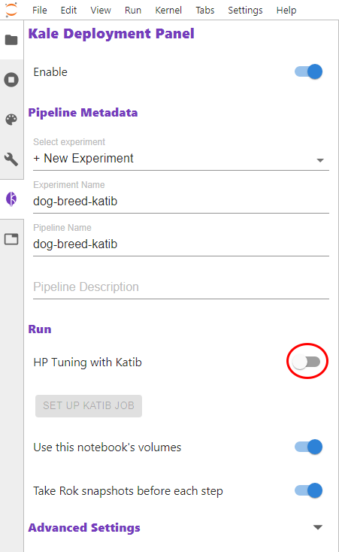Open the Kernel menu
This screenshot has width=339, height=552.
(x=168, y=11)
